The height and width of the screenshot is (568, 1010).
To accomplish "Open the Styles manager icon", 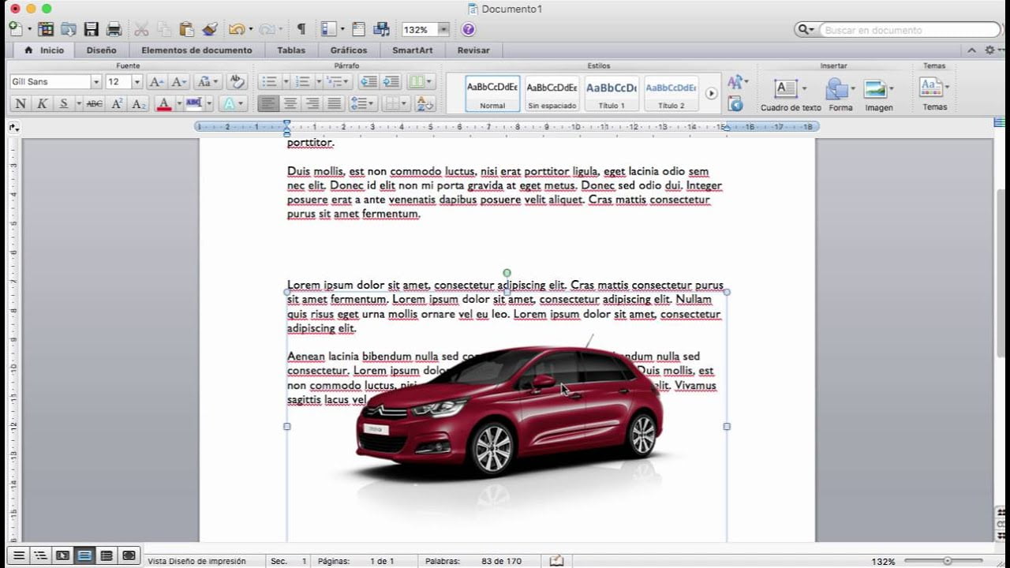I will [x=735, y=103].
